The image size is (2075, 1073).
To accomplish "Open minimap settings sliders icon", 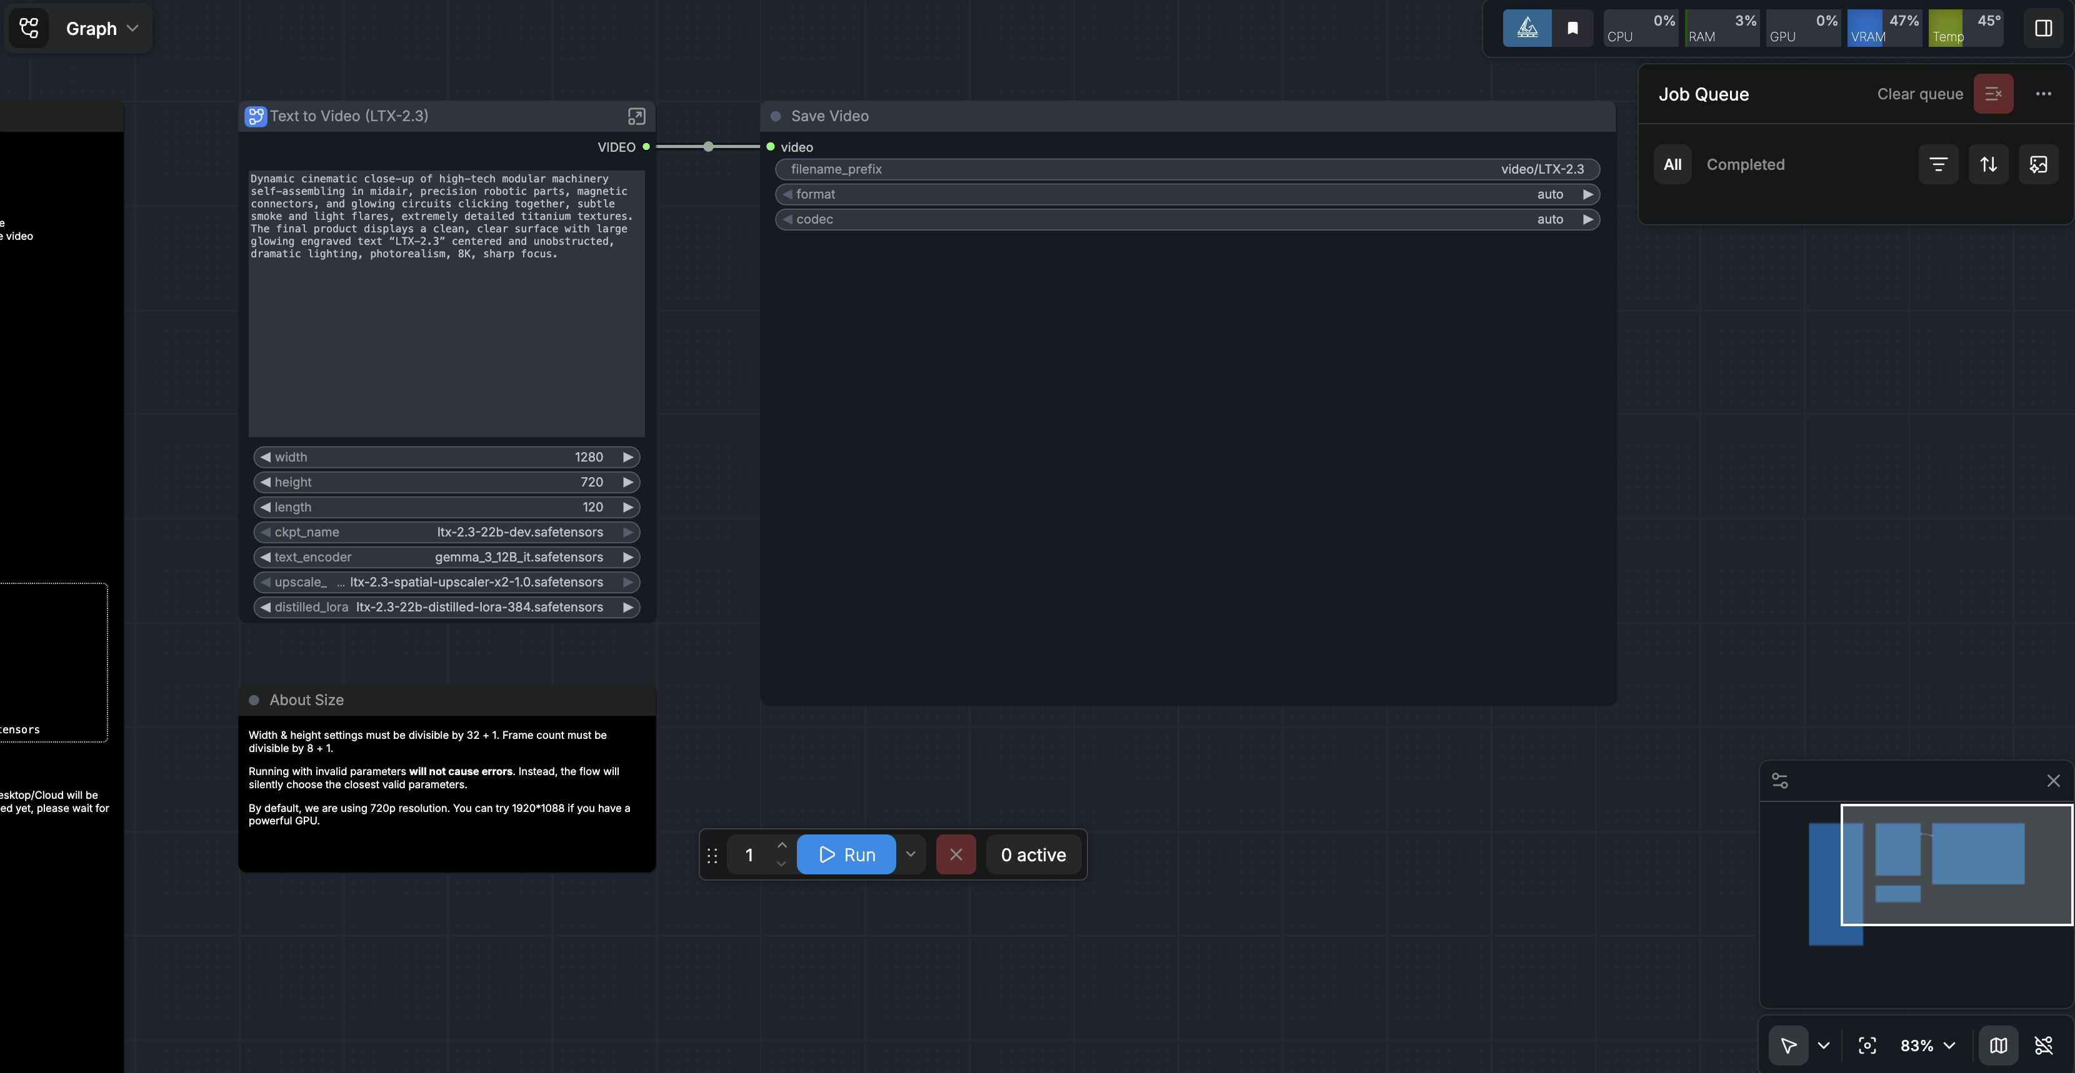I will tap(1780, 781).
